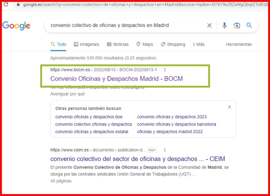Reload the page with the refresh icon
This screenshot has height=196, width=270.
[x=6, y=4]
